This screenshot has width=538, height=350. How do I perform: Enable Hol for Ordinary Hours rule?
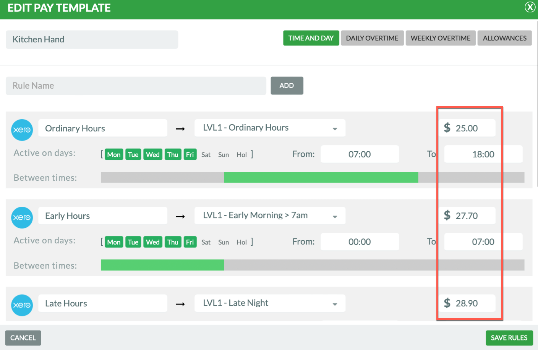click(x=241, y=155)
